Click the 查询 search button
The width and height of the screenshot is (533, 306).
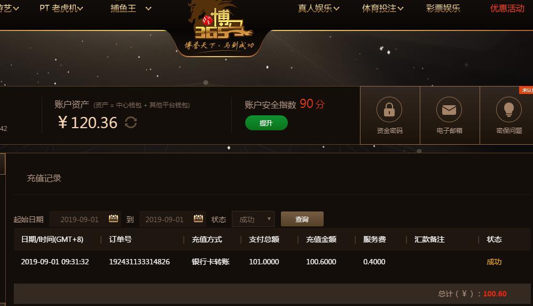pyautogui.click(x=302, y=219)
